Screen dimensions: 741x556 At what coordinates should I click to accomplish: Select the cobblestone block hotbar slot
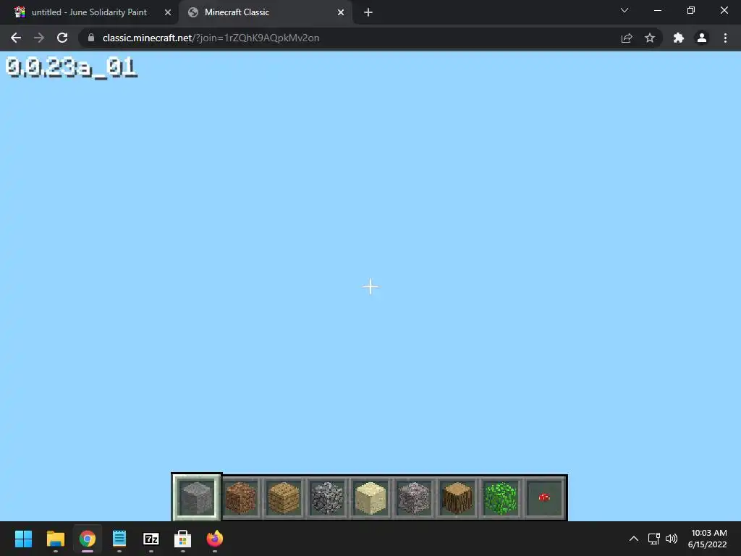pyautogui.click(x=327, y=498)
